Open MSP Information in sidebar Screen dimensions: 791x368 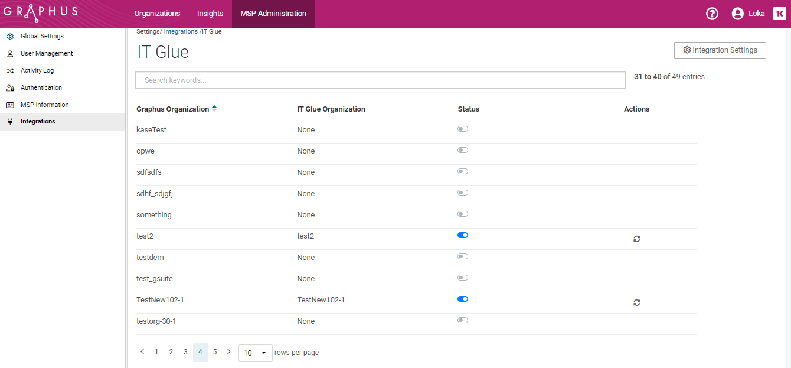[x=45, y=105]
